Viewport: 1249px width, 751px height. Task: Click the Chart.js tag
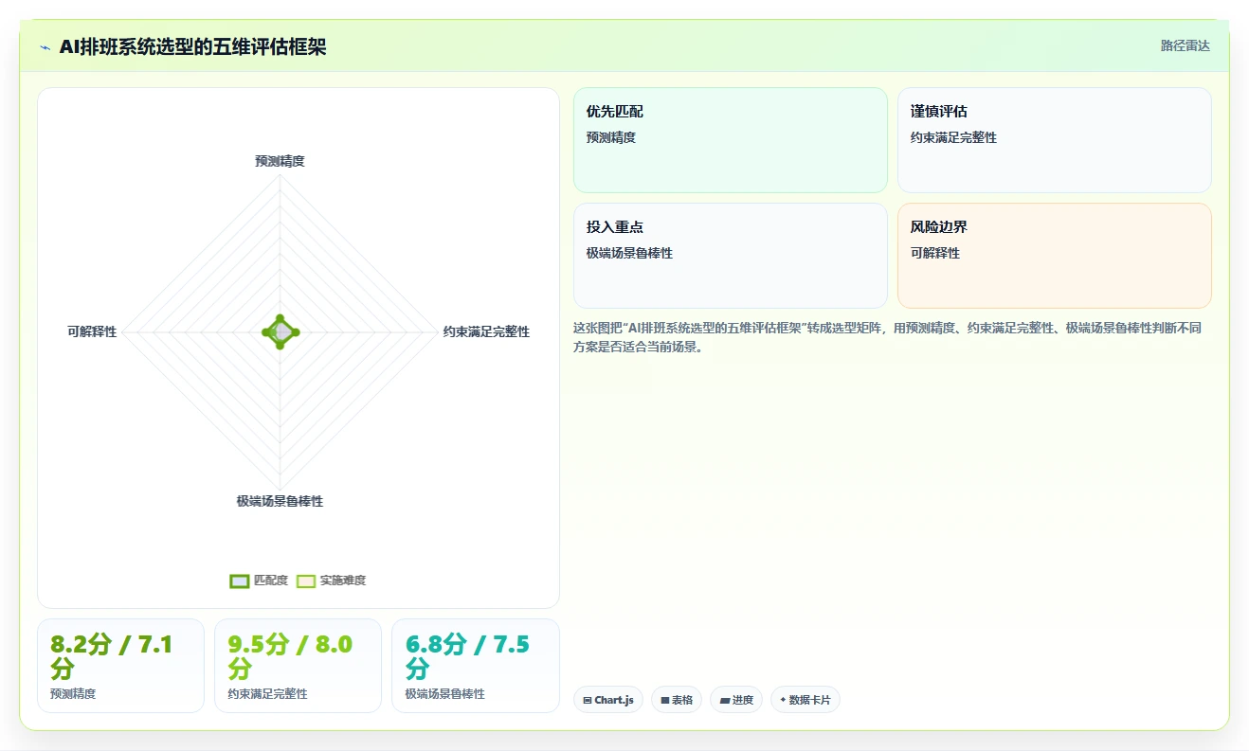(x=608, y=700)
